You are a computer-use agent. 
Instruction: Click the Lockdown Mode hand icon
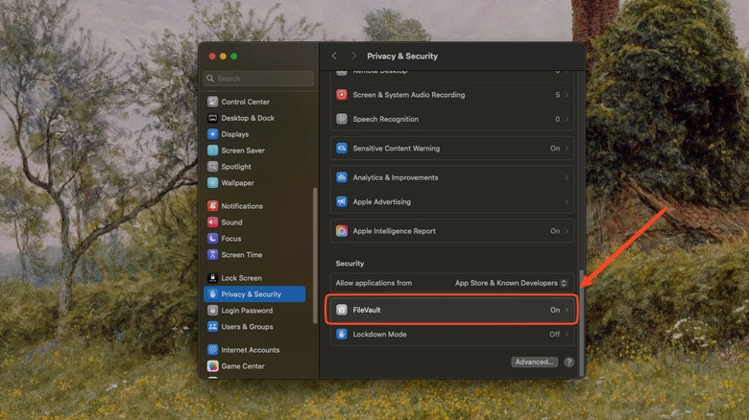click(342, 335)
